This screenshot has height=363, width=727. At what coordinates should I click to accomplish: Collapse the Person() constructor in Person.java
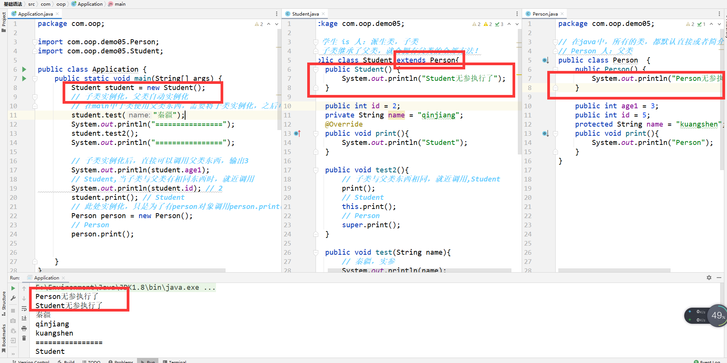coord(556,69)
